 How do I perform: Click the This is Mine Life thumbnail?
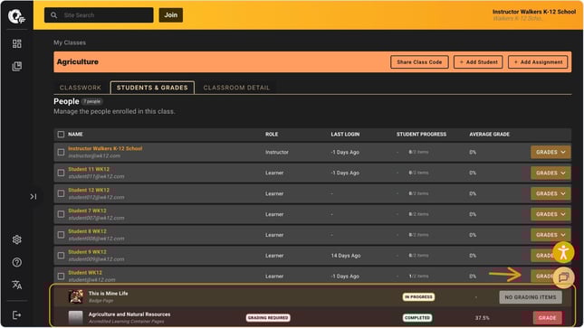pos(76,296)
